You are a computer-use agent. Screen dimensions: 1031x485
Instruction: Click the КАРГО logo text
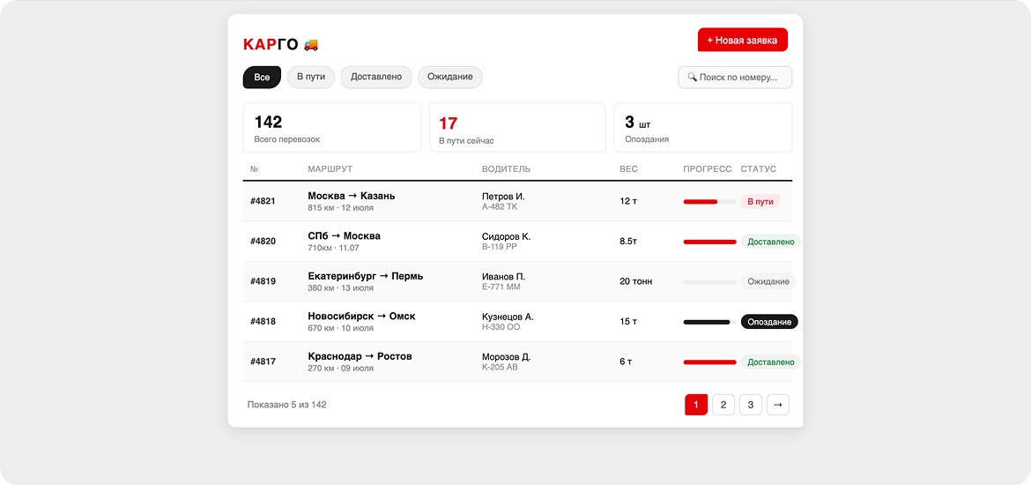point(271,44)
